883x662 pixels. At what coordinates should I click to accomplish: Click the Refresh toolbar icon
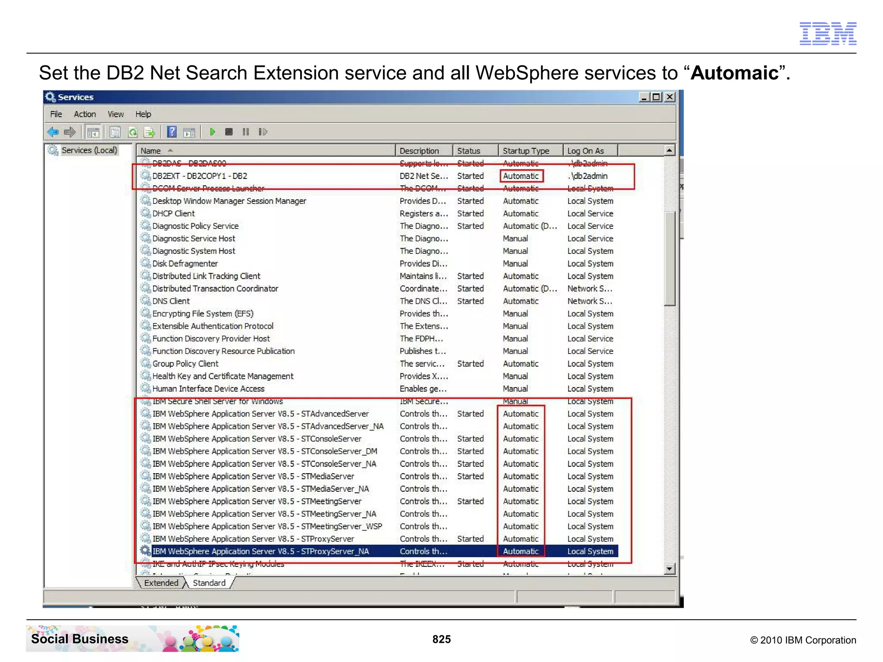coord(132,132)
